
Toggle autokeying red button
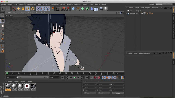95,78
